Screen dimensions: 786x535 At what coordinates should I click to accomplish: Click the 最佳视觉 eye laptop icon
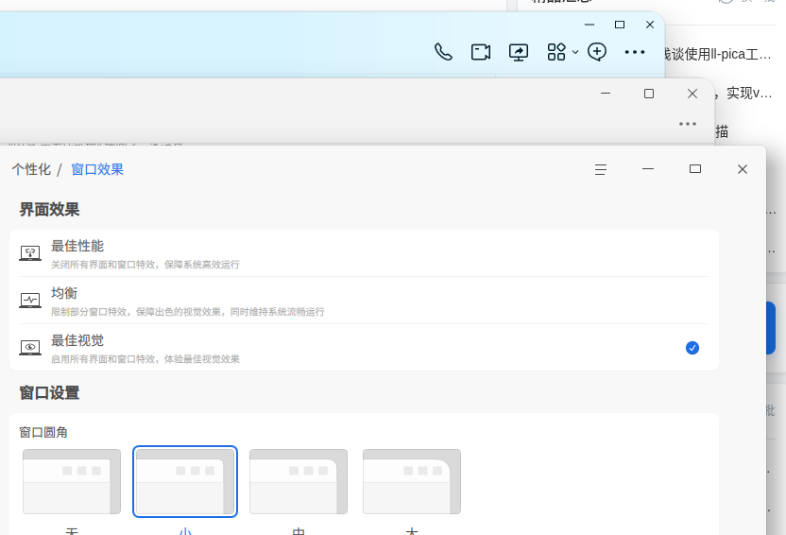[x=30, y=348]
